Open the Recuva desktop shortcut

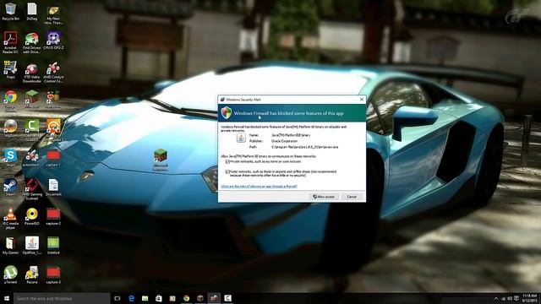pyautogui.click(x=32, y=275)
